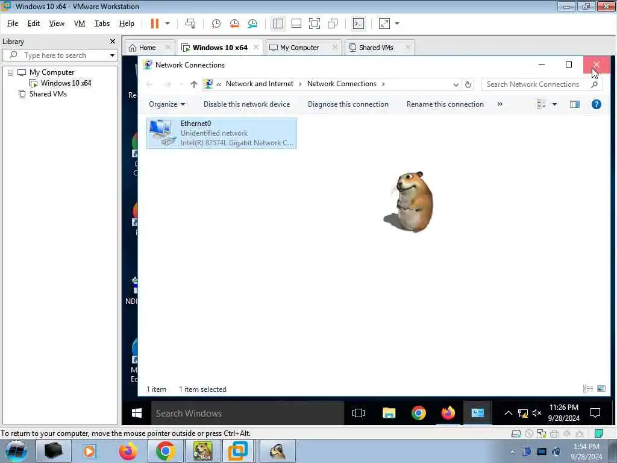Show hidden icons in guest tray

click(508, 413)
